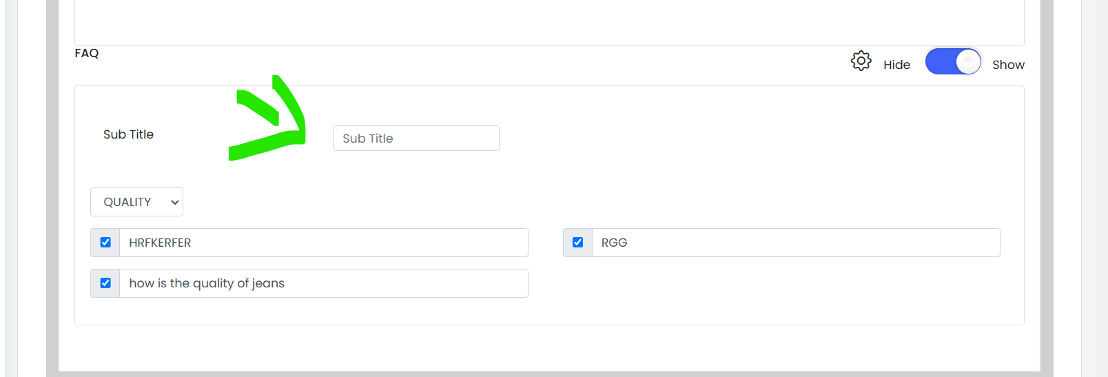Open the QUALITY category dropdown
1108x377 pixels.
pyautogui.click(x=136, y=202)
